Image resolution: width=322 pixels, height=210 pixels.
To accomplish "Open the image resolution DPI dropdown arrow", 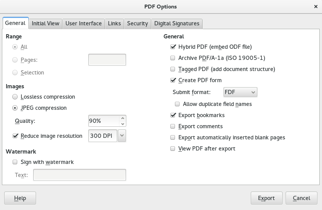I will (122, 136).
